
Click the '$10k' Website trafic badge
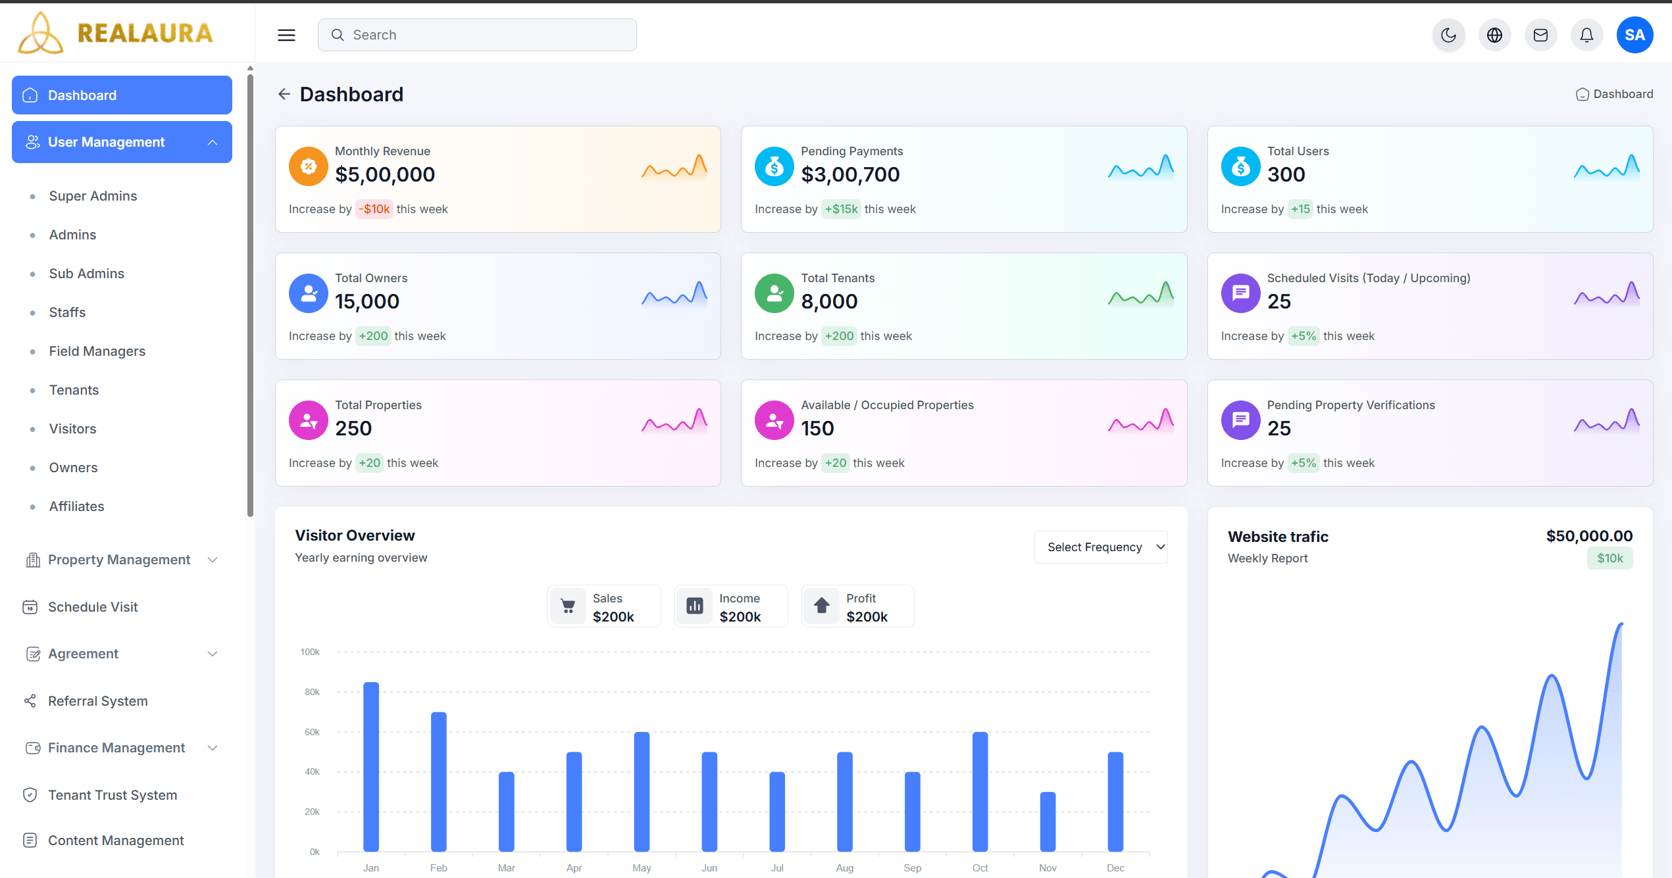point(1609,558)
